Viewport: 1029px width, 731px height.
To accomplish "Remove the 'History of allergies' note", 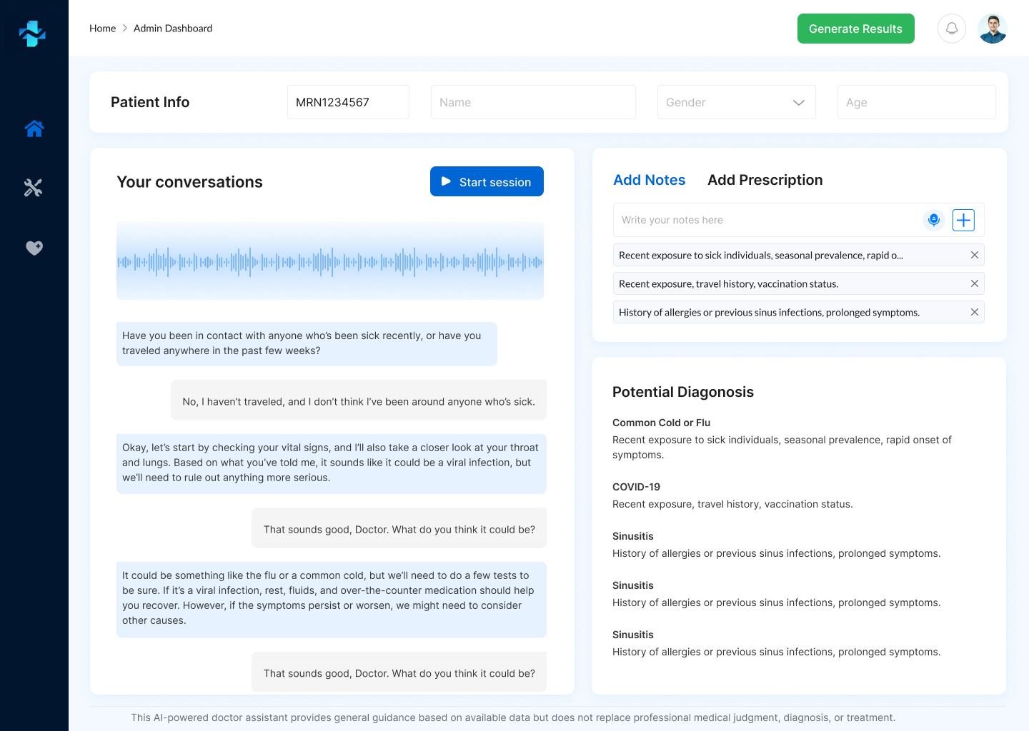I will 974,312.
